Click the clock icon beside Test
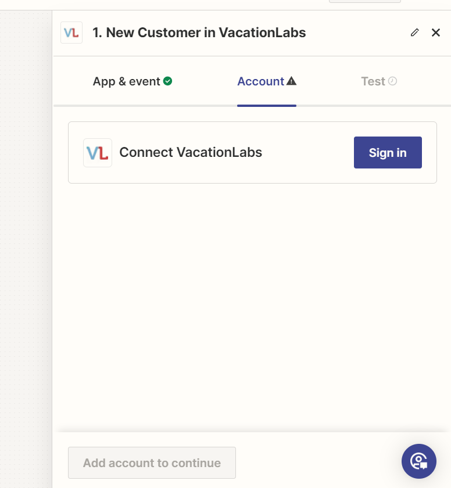This screenshot has height=488, width=451. pos(393,81)
